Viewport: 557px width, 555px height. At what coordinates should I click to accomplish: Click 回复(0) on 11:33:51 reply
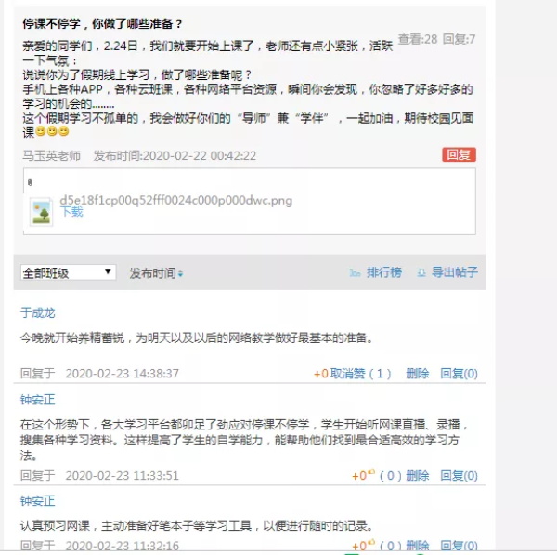(x=459, y=476)
